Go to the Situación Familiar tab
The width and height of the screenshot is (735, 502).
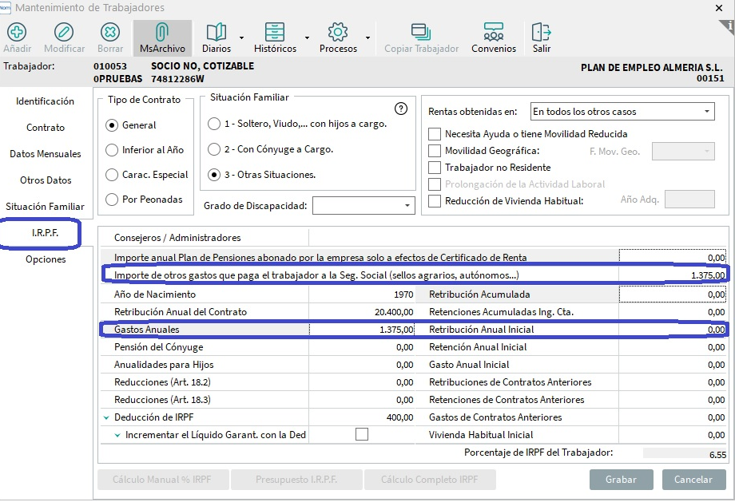[45, 207]
